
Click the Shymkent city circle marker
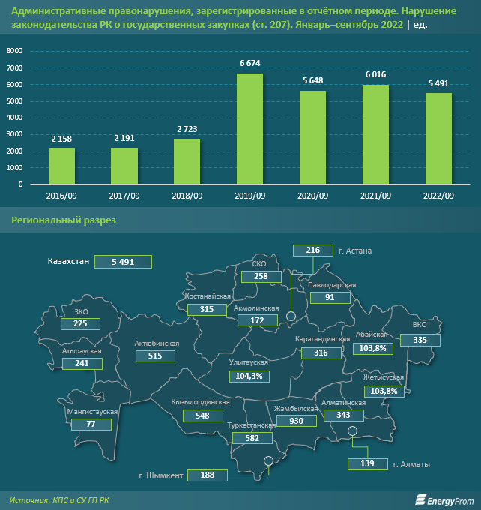point(268,460)
